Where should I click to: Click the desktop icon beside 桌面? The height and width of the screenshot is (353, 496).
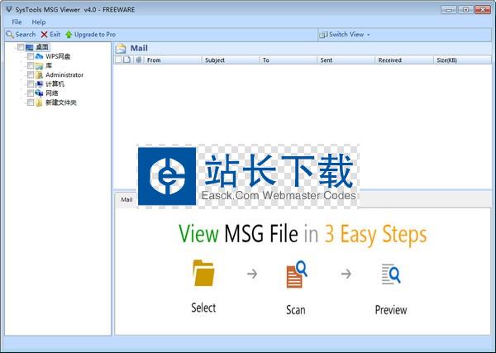tap(30, 47)
